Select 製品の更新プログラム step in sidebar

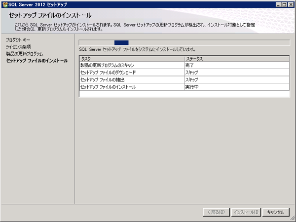click(x=25, y=54)
